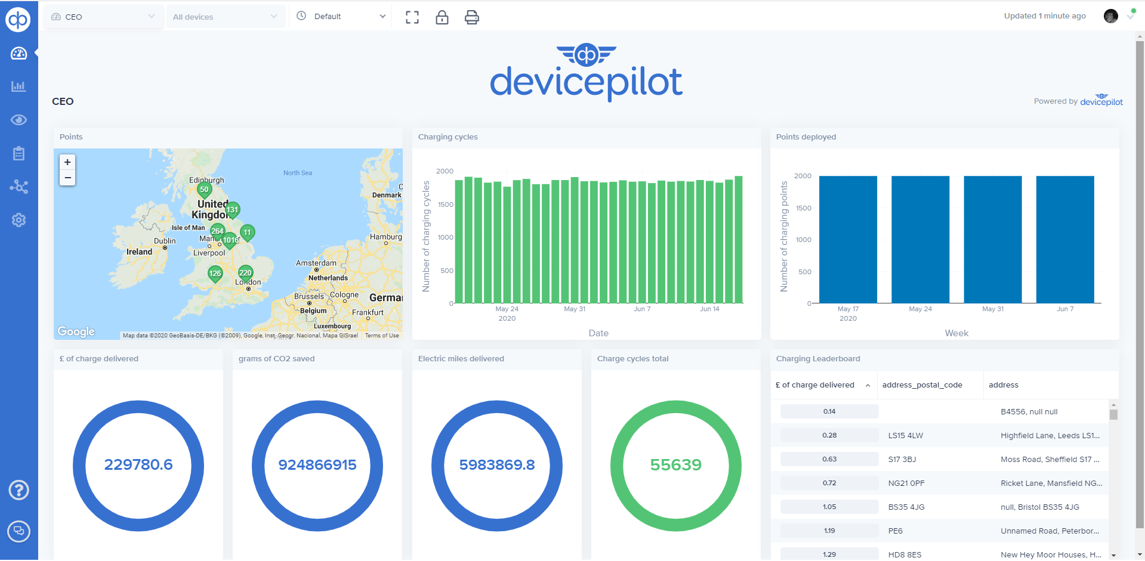Viewport: 1145px width, 561px height.
Task: Click the 0.14 charge value cell
Action: 829,412
